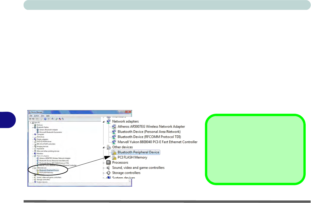Screen dimensions: 311x203
Task: Click the Keyboards category in small tree
Action: click(40, 149)
